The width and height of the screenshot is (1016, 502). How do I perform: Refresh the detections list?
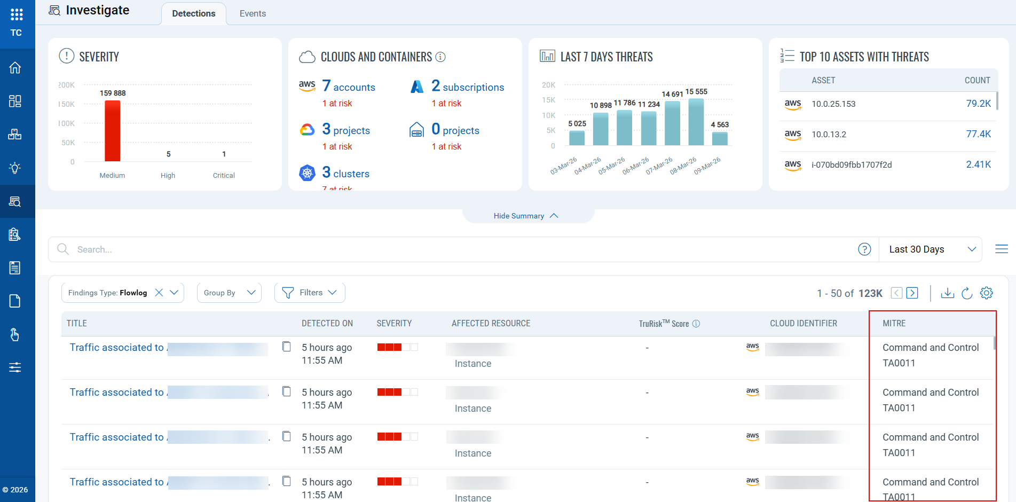tap(967, 293)
